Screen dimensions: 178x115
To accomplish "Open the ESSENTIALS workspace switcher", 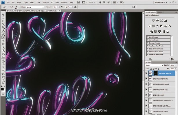I will pyautogui.click(x=161, y=2).
